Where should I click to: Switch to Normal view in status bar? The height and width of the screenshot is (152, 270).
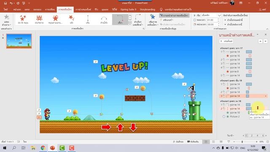pyautogui.click(x=206, y=142)
